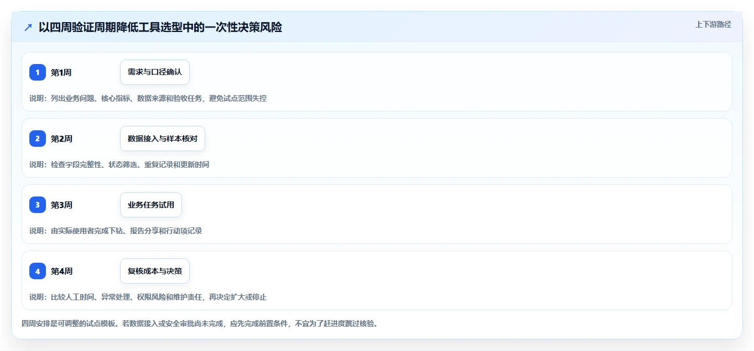Viewport: 754px width, 351px height.
Task: Click step badge number 3
Action: [38, 205]
